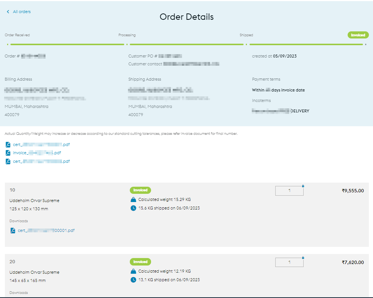This screenshot has height=298, width=373.
Task: Click the weight icon in item 20
Action: 134,271
